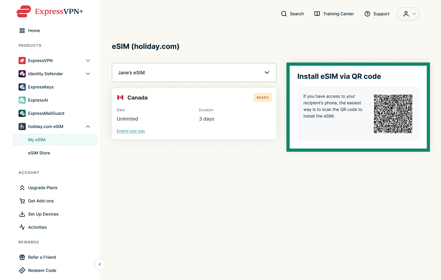This screenshot has height=280, width=441.
Task: Click the Set Up Devices download icon
Action: [22, 214]
